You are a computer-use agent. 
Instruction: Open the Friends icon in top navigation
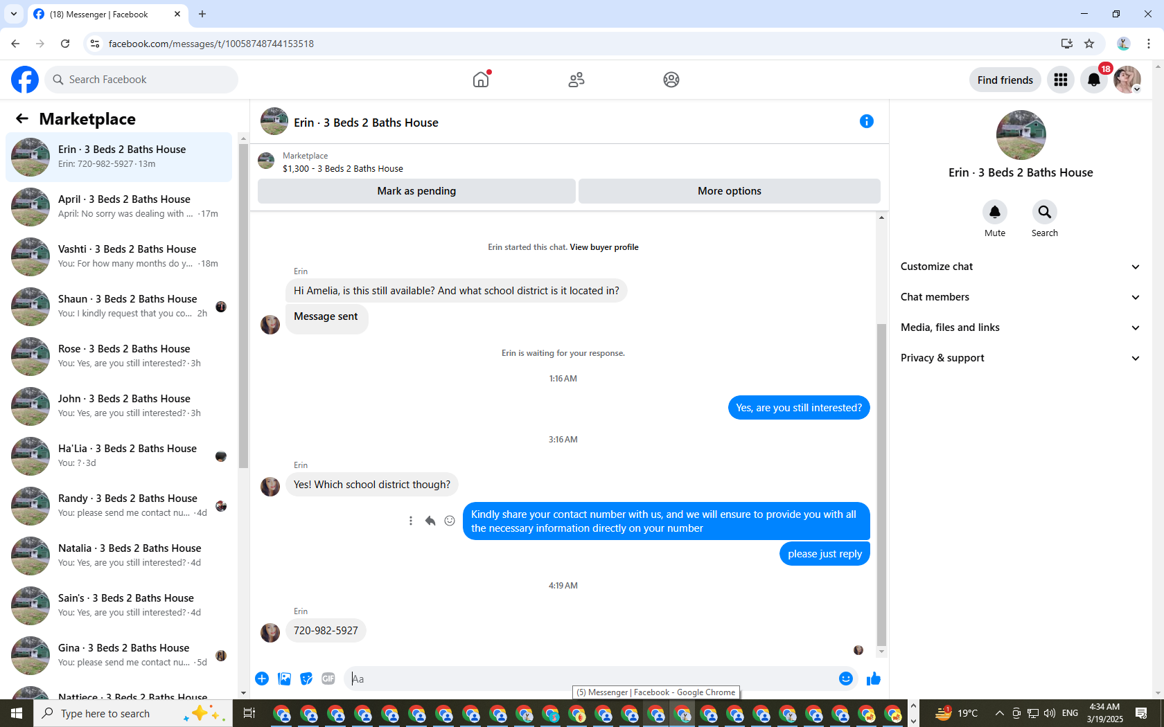(x=576, y=80)
